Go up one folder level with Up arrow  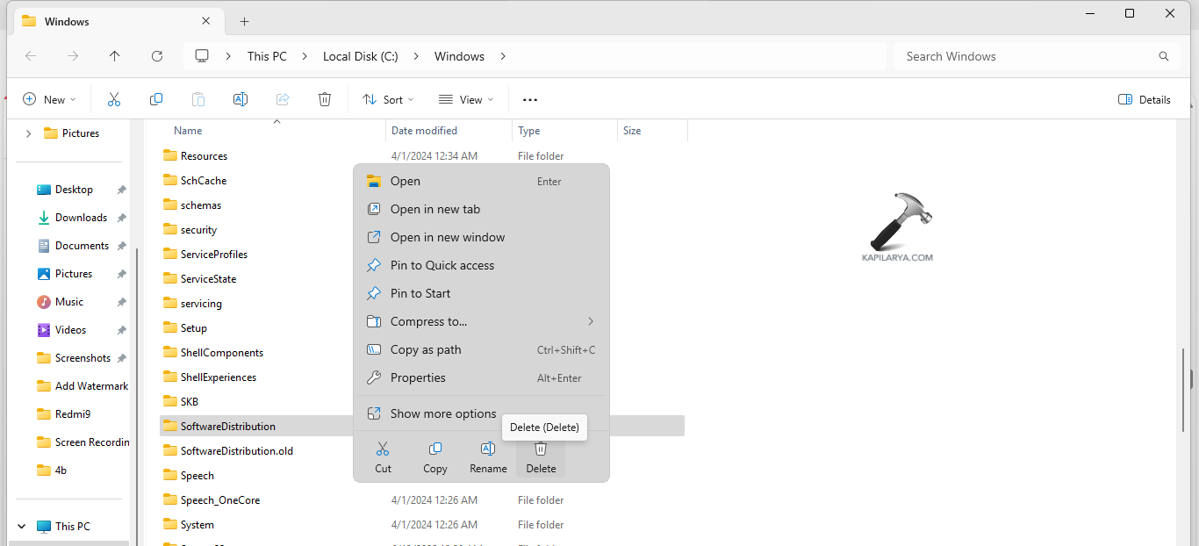[115, 56]
